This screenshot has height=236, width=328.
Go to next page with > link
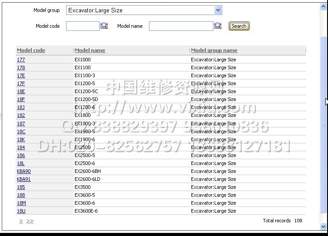[21, 221]
